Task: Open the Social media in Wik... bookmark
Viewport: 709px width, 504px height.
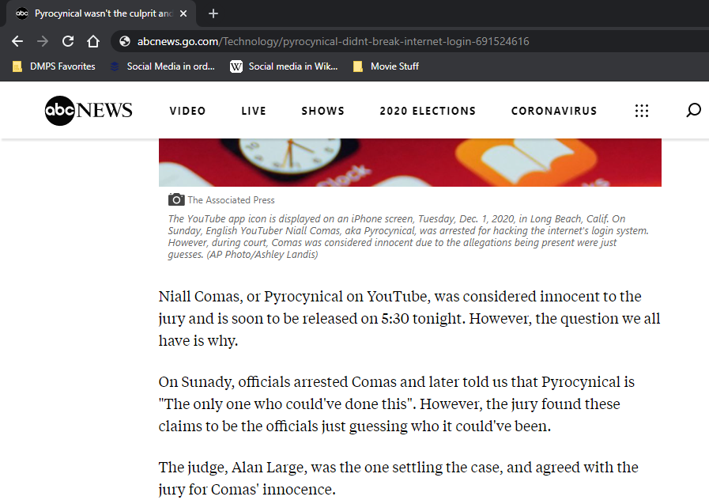Action: click(284, 66)
